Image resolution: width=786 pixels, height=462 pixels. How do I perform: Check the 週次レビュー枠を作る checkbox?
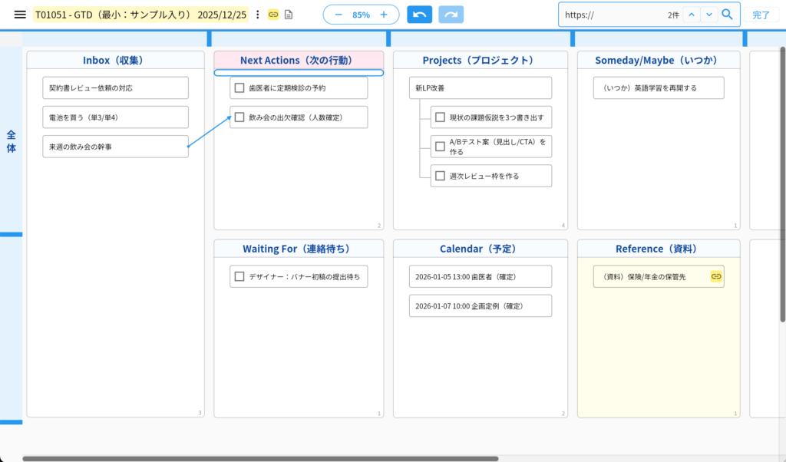click(x=440, y=176)
